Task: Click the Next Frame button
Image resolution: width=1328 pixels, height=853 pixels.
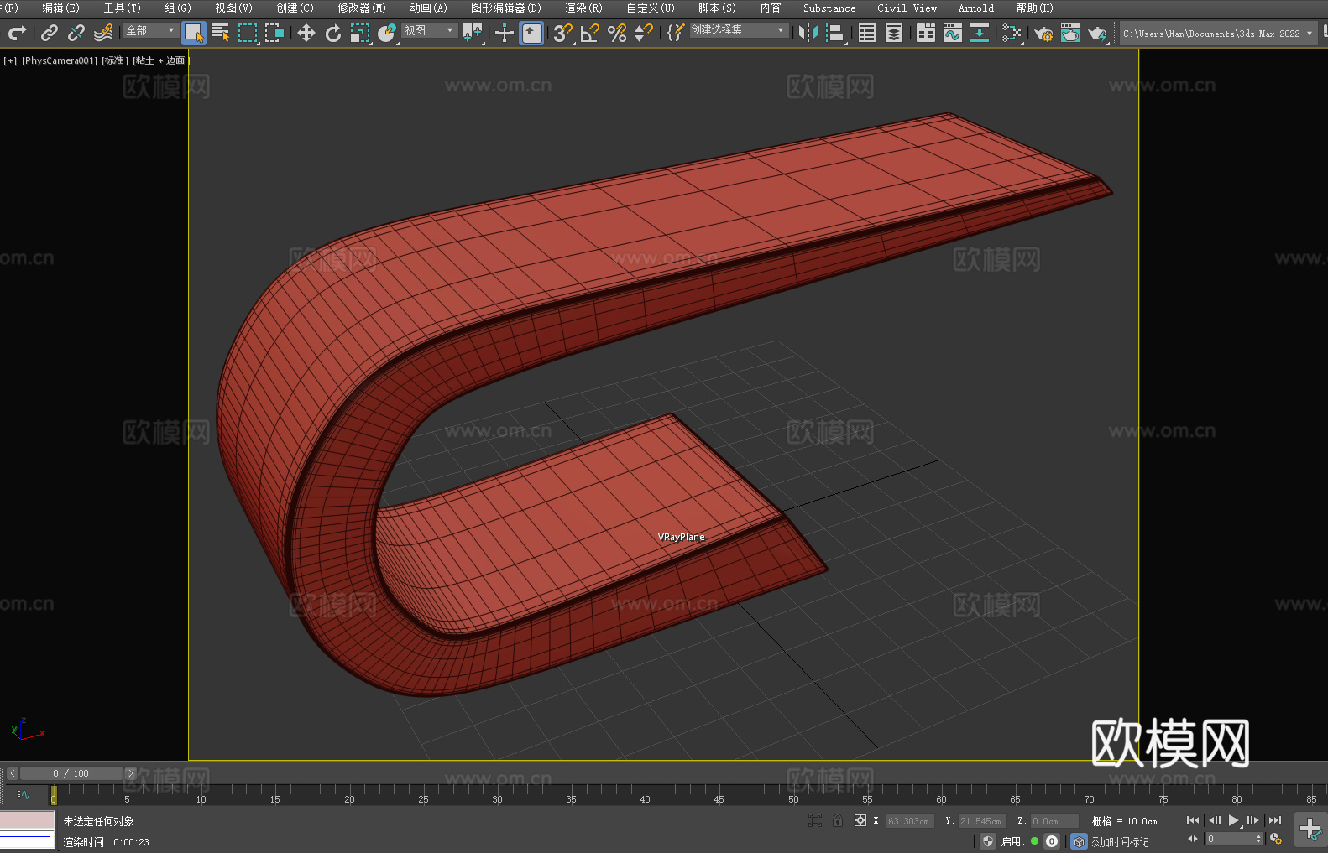Action: click(1253, 820)
